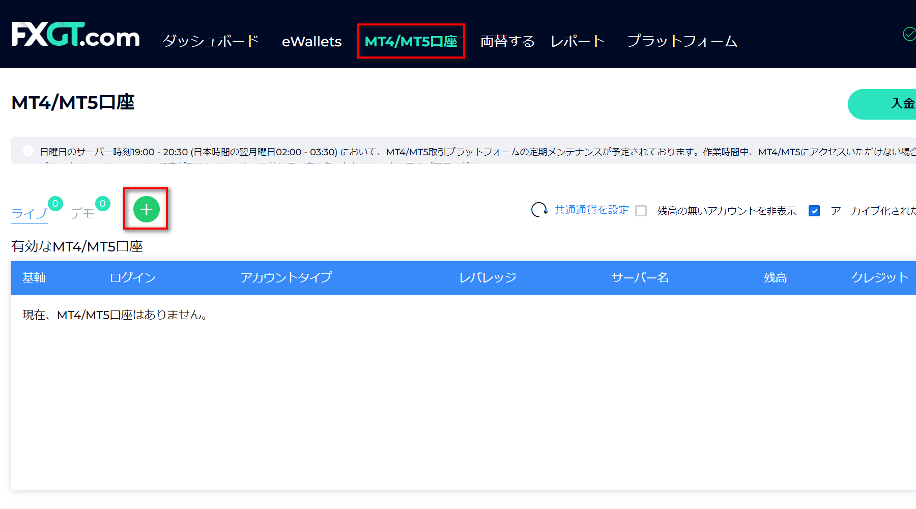Click the 0 count badge on デモ tab
This screenshot has width=916, height=509.
[x=103, y=204]
